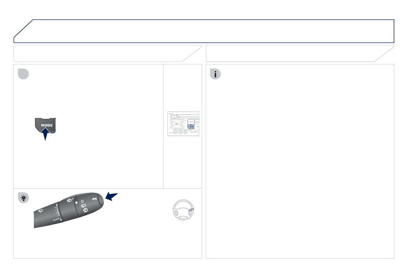Select the 'O' off position on stalk ring
The image size is (408, 272).
82,201
